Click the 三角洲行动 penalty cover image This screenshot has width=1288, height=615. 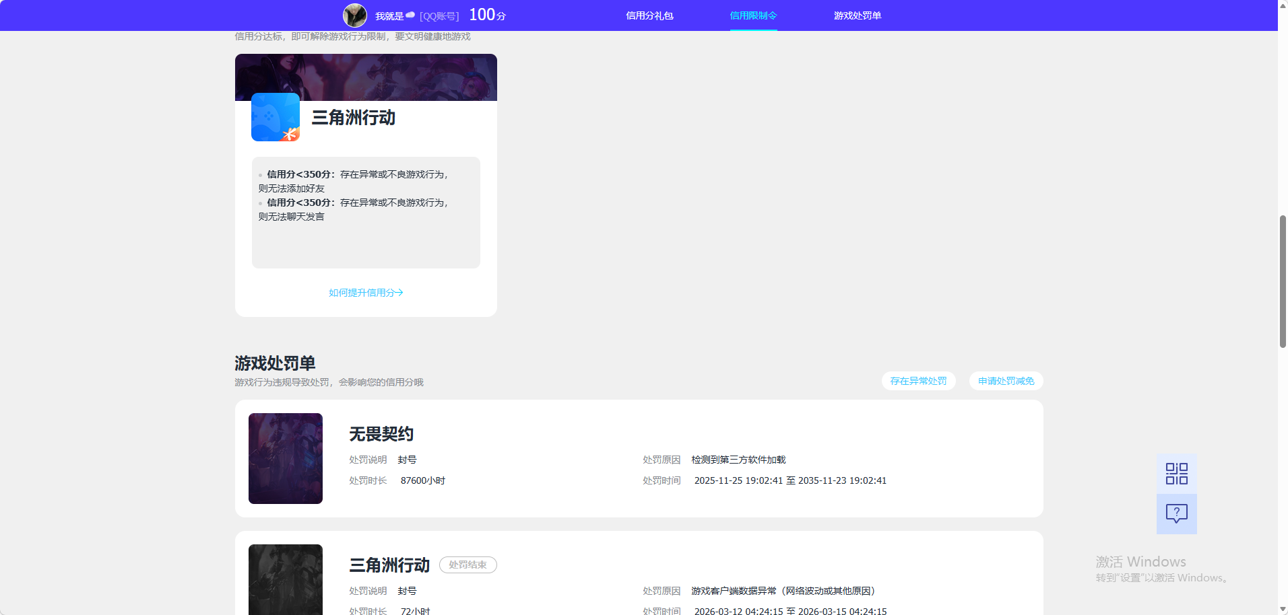(x=285, y=579)
